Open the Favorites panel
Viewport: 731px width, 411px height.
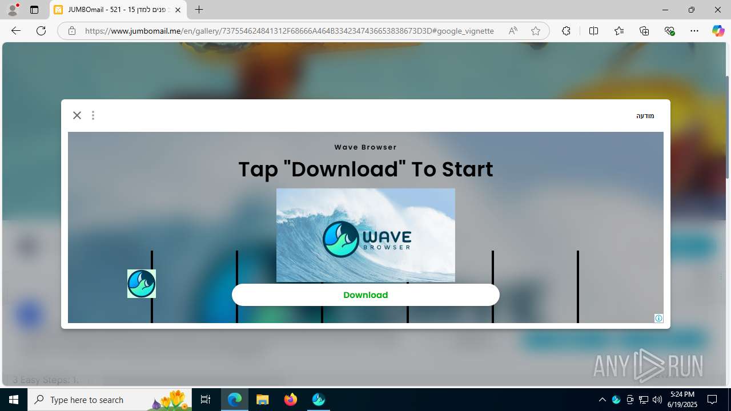pyautogui.click(x=619, y=31)
